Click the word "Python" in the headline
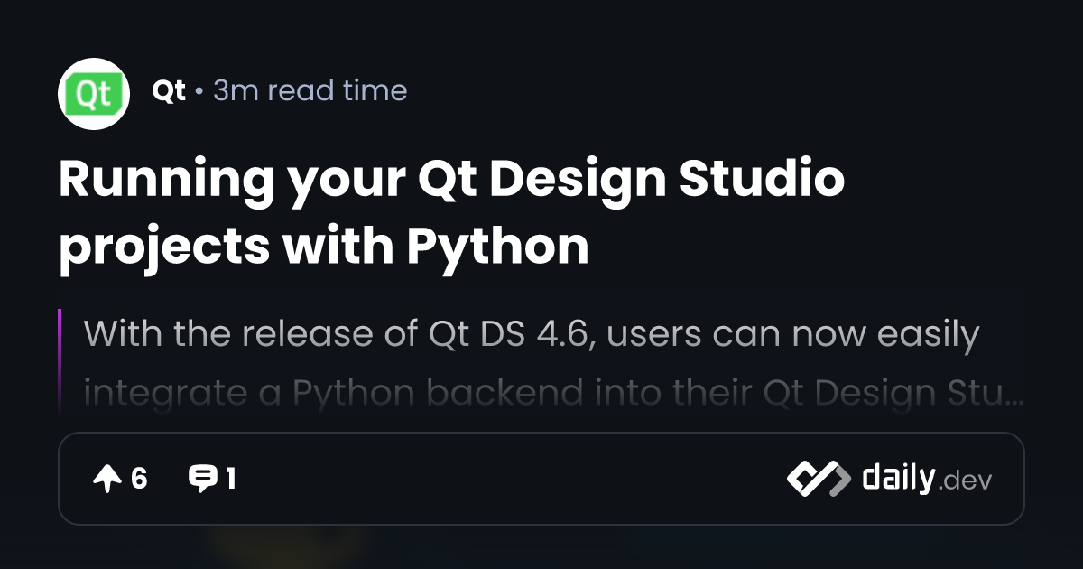The height and width of the screenshot is (569, 1083). (497, 245)
